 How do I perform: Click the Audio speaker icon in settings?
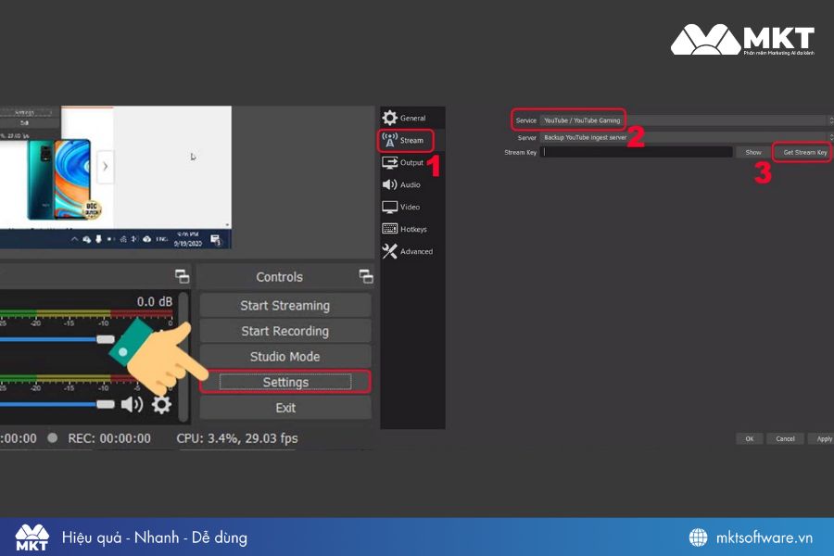point(389,184)
